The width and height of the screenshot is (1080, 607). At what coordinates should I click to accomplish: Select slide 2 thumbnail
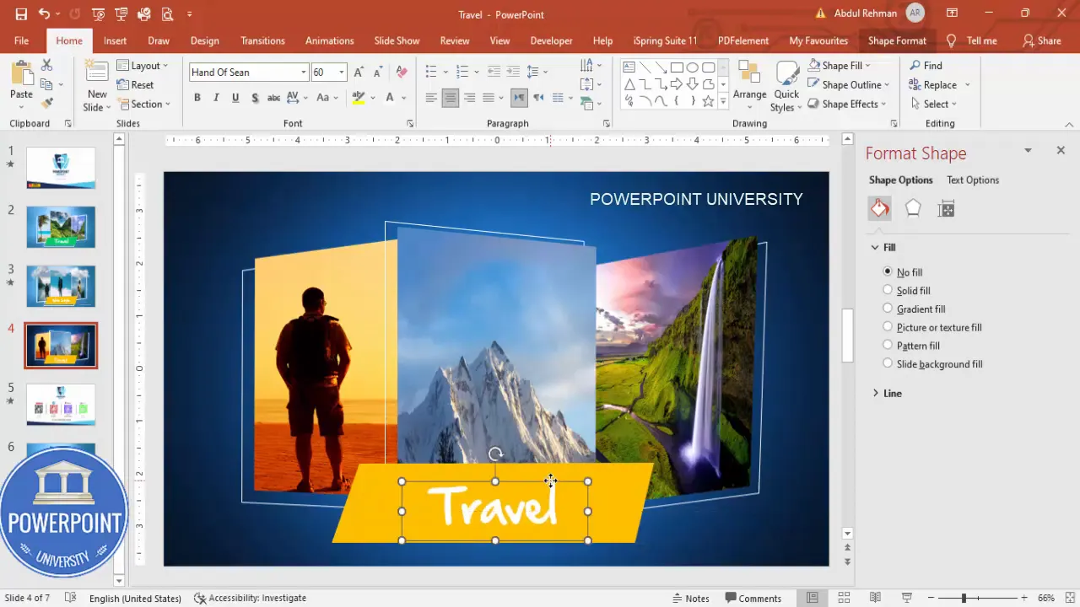tap(61, 227)
